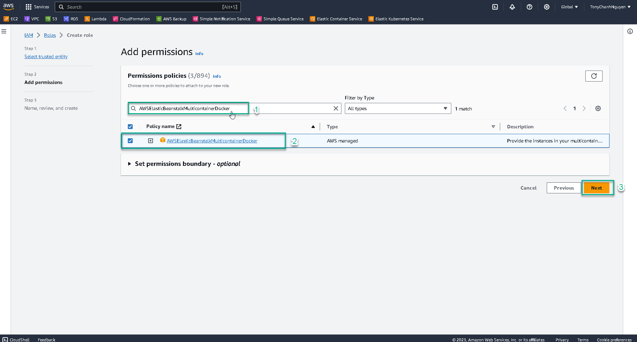Image resolution: width=637 pixels, height=342 pixels.
Task: Go to next page of policies
Action: (584, 108)
